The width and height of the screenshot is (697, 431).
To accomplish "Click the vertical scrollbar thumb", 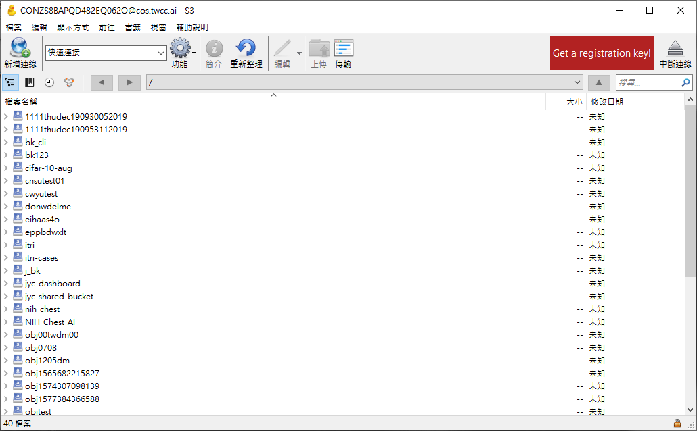I will coord(690,191).
